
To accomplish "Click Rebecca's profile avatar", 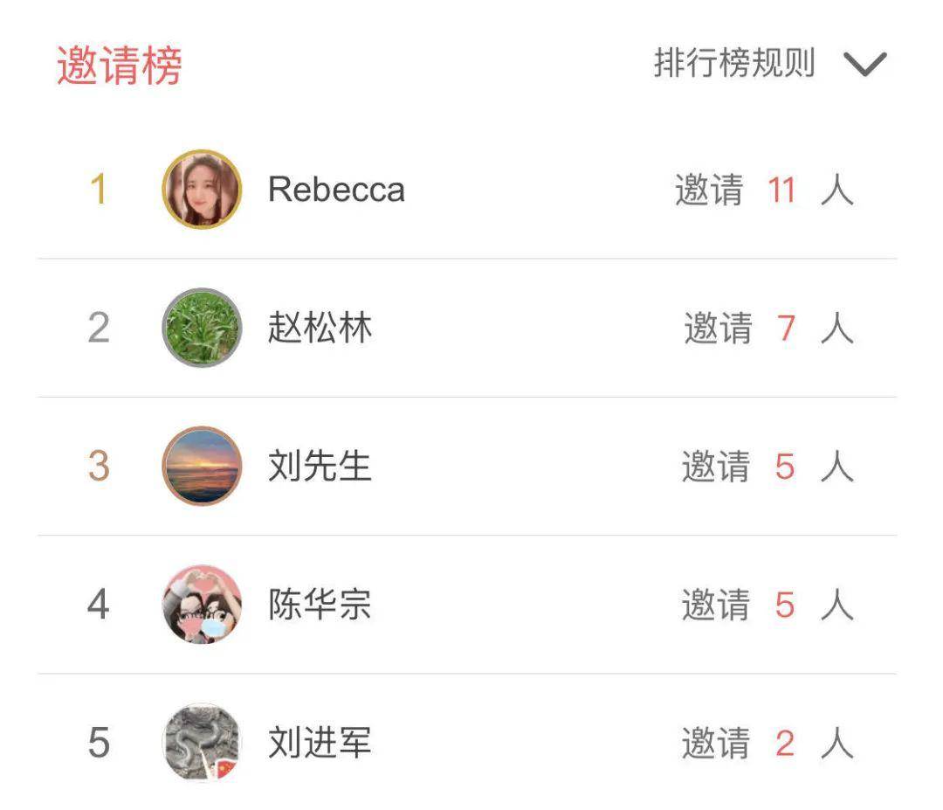I will 202,189.
